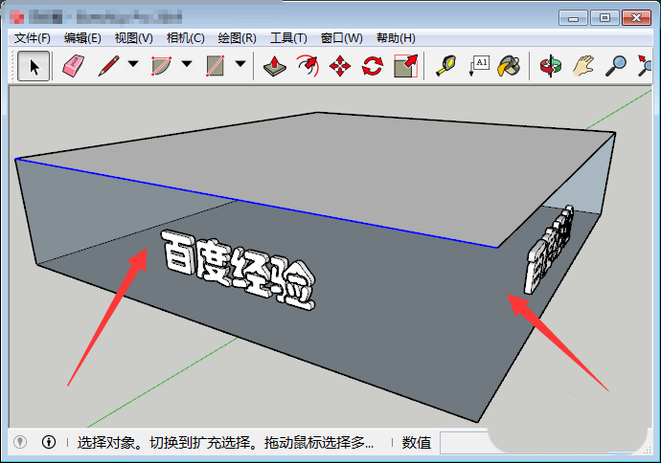Select the Rectangle shape tool

coord(215,66)
